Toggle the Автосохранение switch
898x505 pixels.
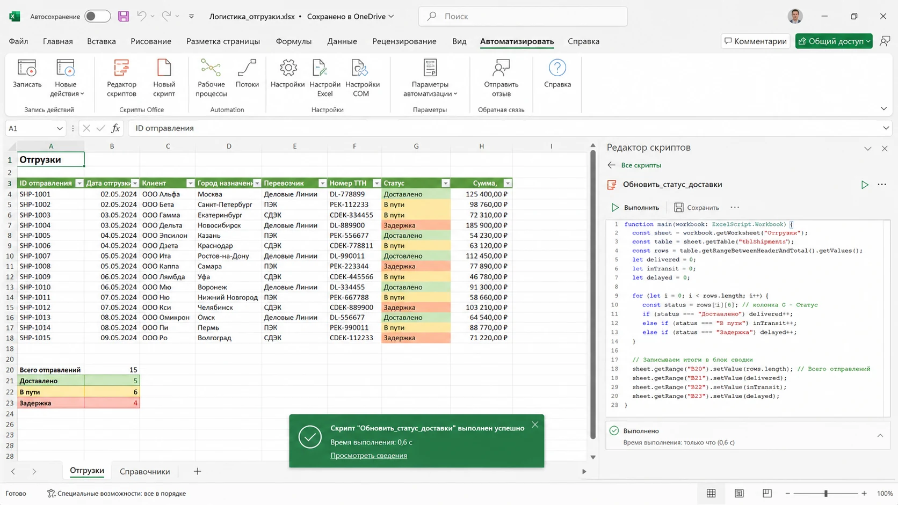(x=98, y=16)
